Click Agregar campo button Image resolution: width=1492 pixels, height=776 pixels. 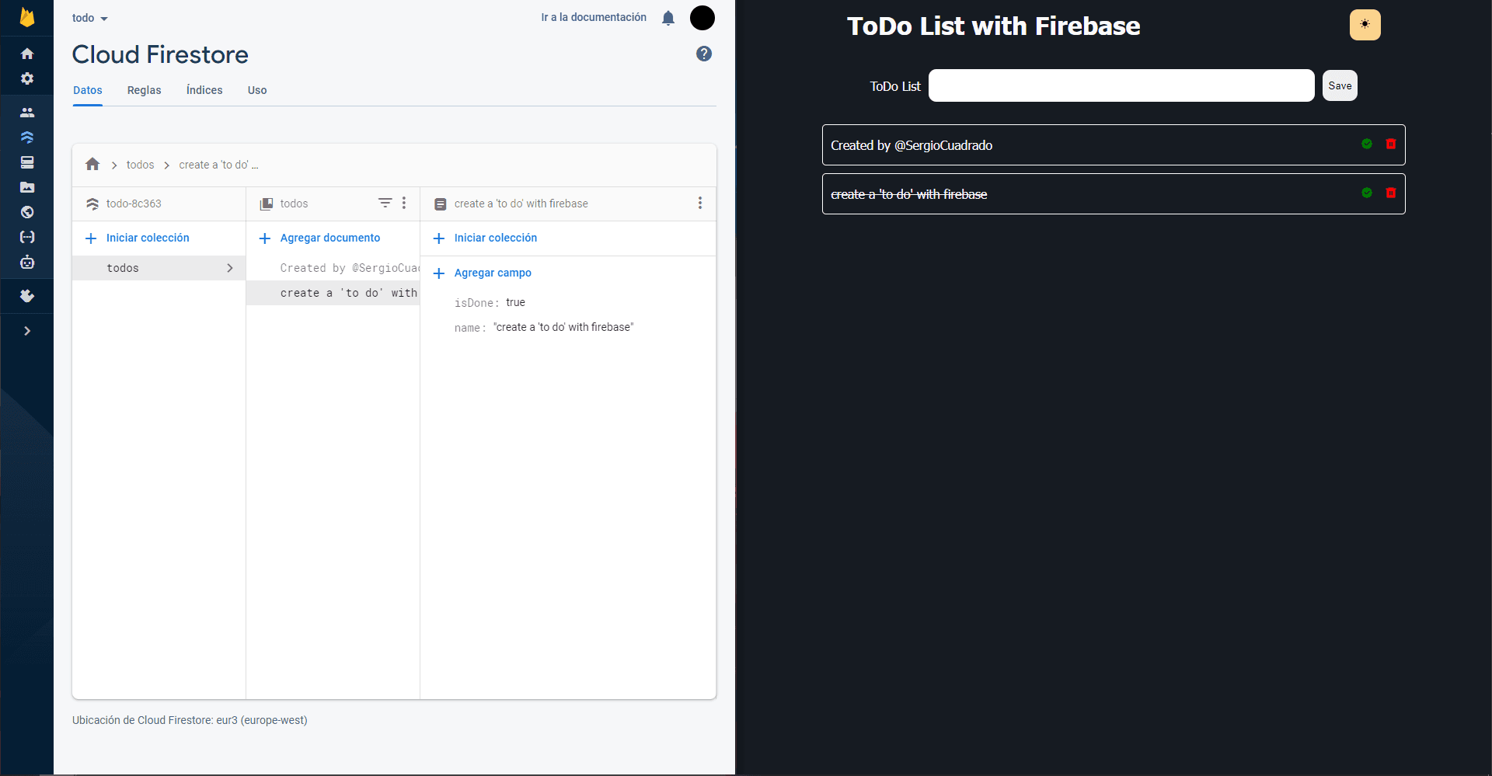(x=493, y=273)
